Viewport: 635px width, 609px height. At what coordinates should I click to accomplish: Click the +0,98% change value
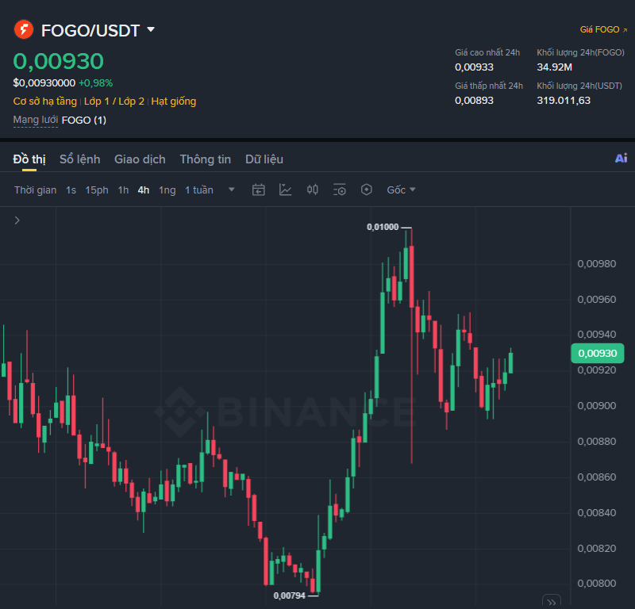click(x=95, y=83)
